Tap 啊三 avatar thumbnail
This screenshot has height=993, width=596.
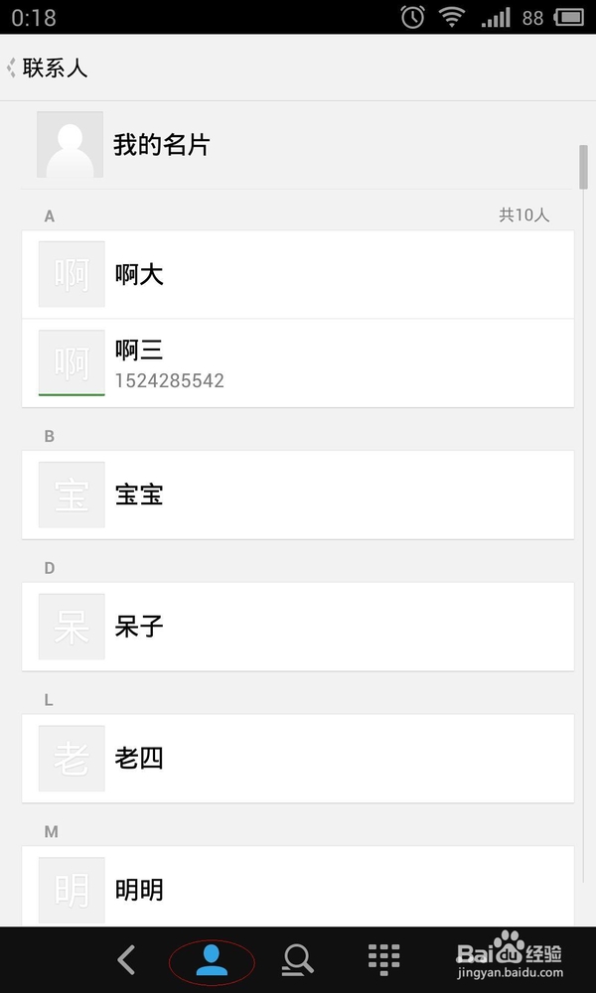[x=72, y=362]
